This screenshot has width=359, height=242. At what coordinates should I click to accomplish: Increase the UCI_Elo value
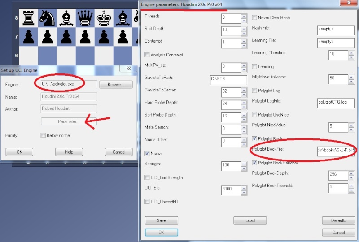(x=244, y=188)
